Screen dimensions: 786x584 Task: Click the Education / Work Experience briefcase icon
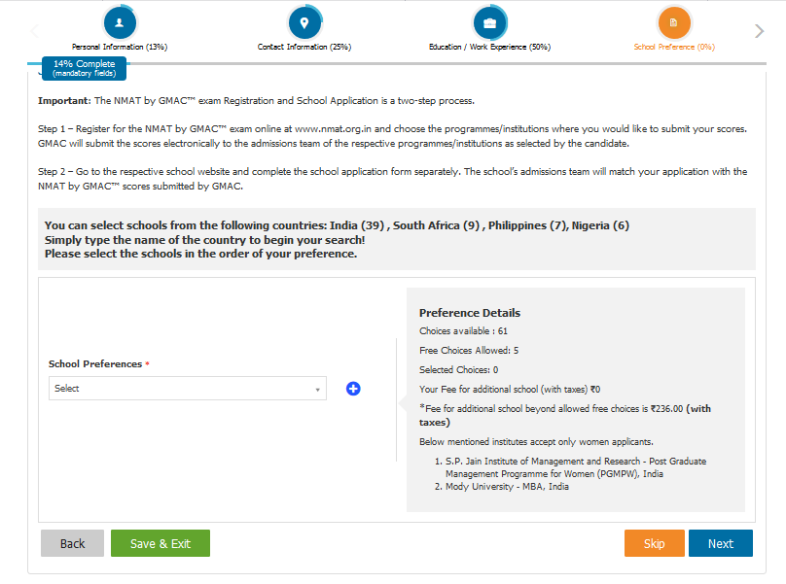point(490,21)
